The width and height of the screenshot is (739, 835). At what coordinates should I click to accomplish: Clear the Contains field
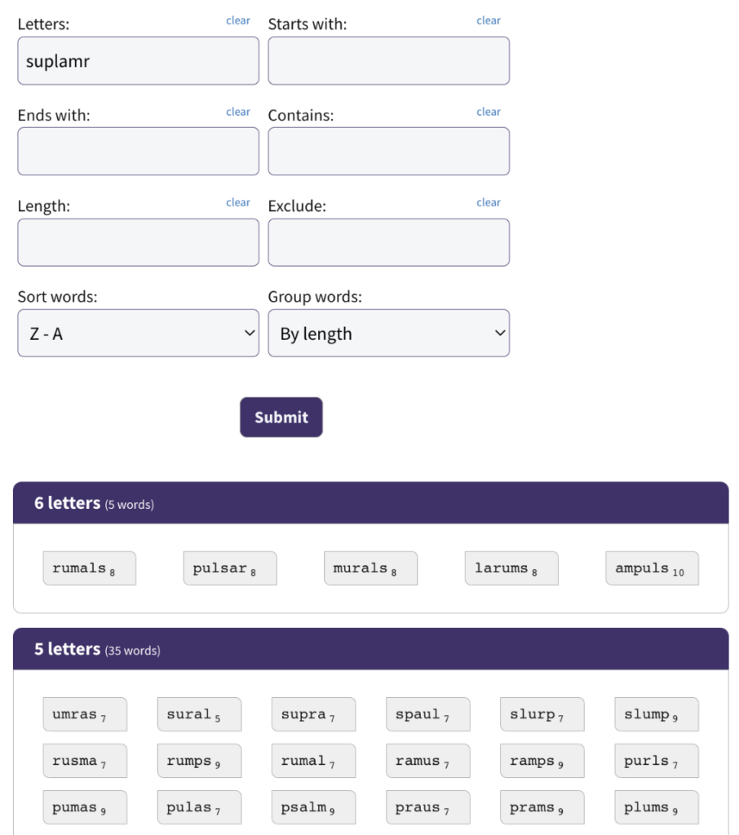pos(489,112)
